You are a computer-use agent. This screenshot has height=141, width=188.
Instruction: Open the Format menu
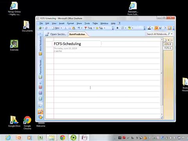(70, 23)
